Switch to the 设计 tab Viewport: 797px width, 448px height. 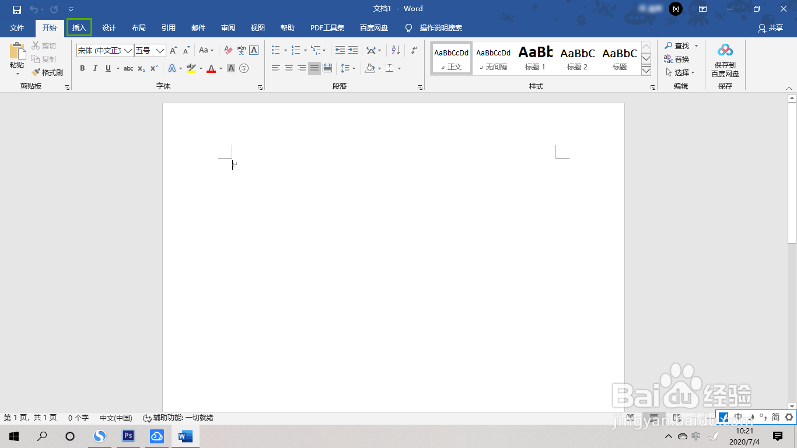point(109,28)
